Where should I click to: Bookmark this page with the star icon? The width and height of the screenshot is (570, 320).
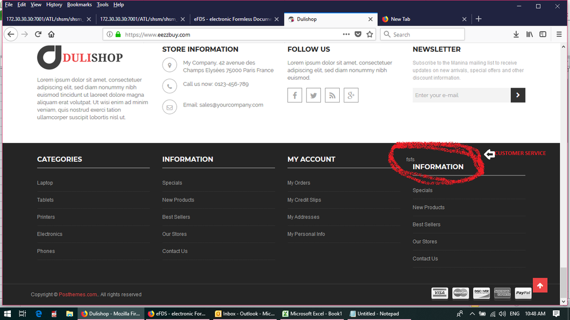pyautogui.click(x=370, y=35)
